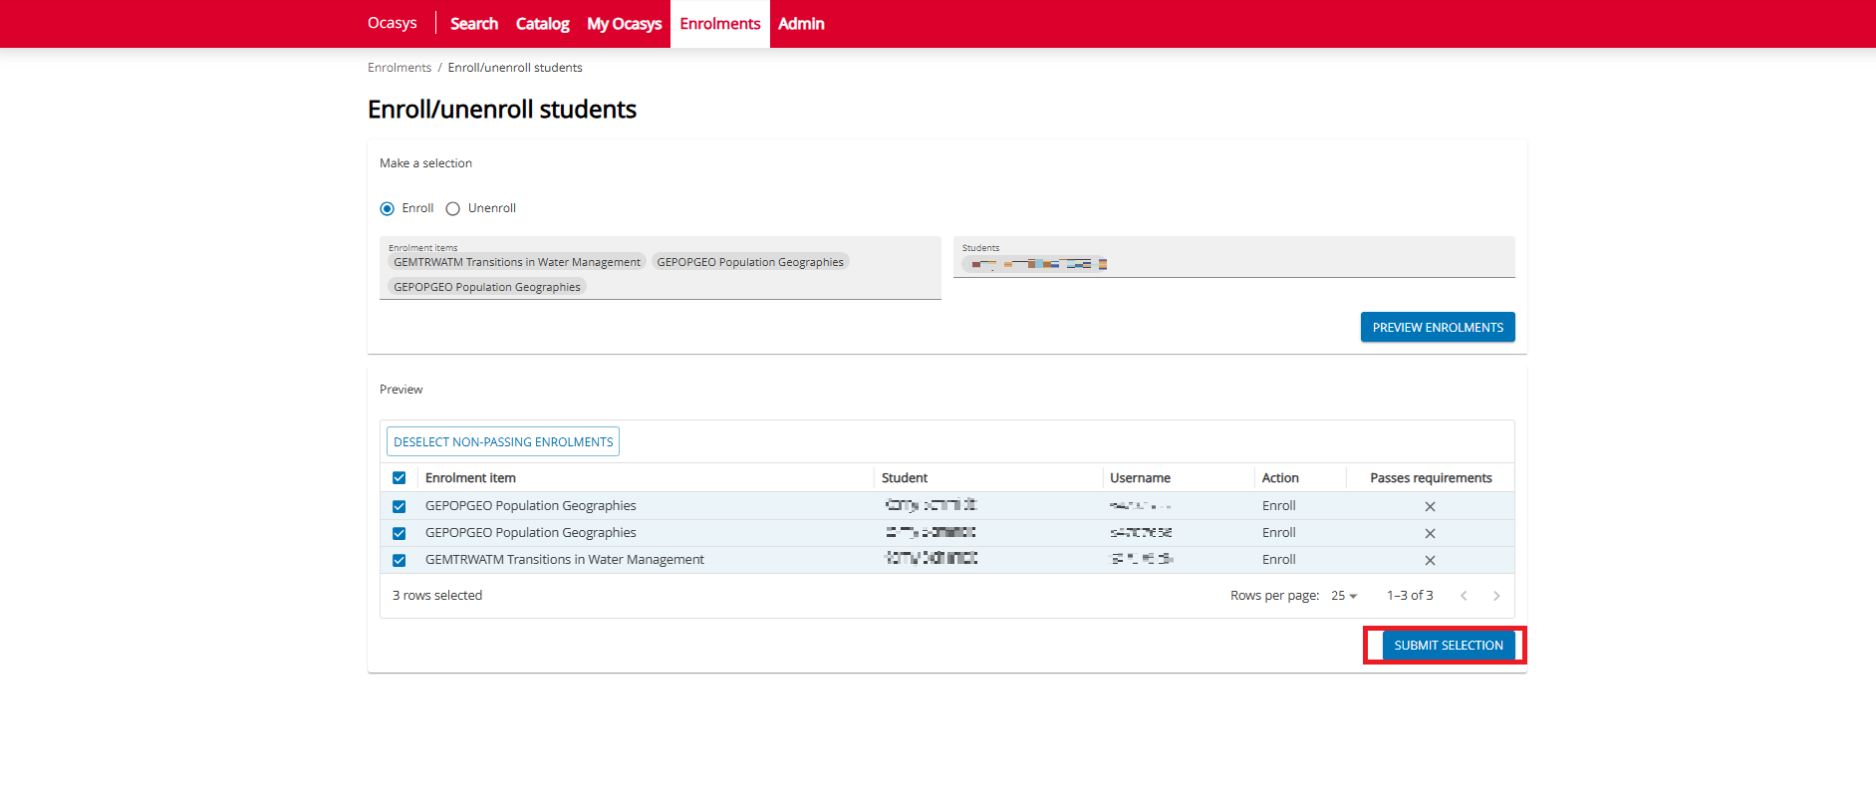Uncheck the GEMTRWATM Transitions in Water Management row
Screen dimensions: 1876x808
click(x=400, y=560)
